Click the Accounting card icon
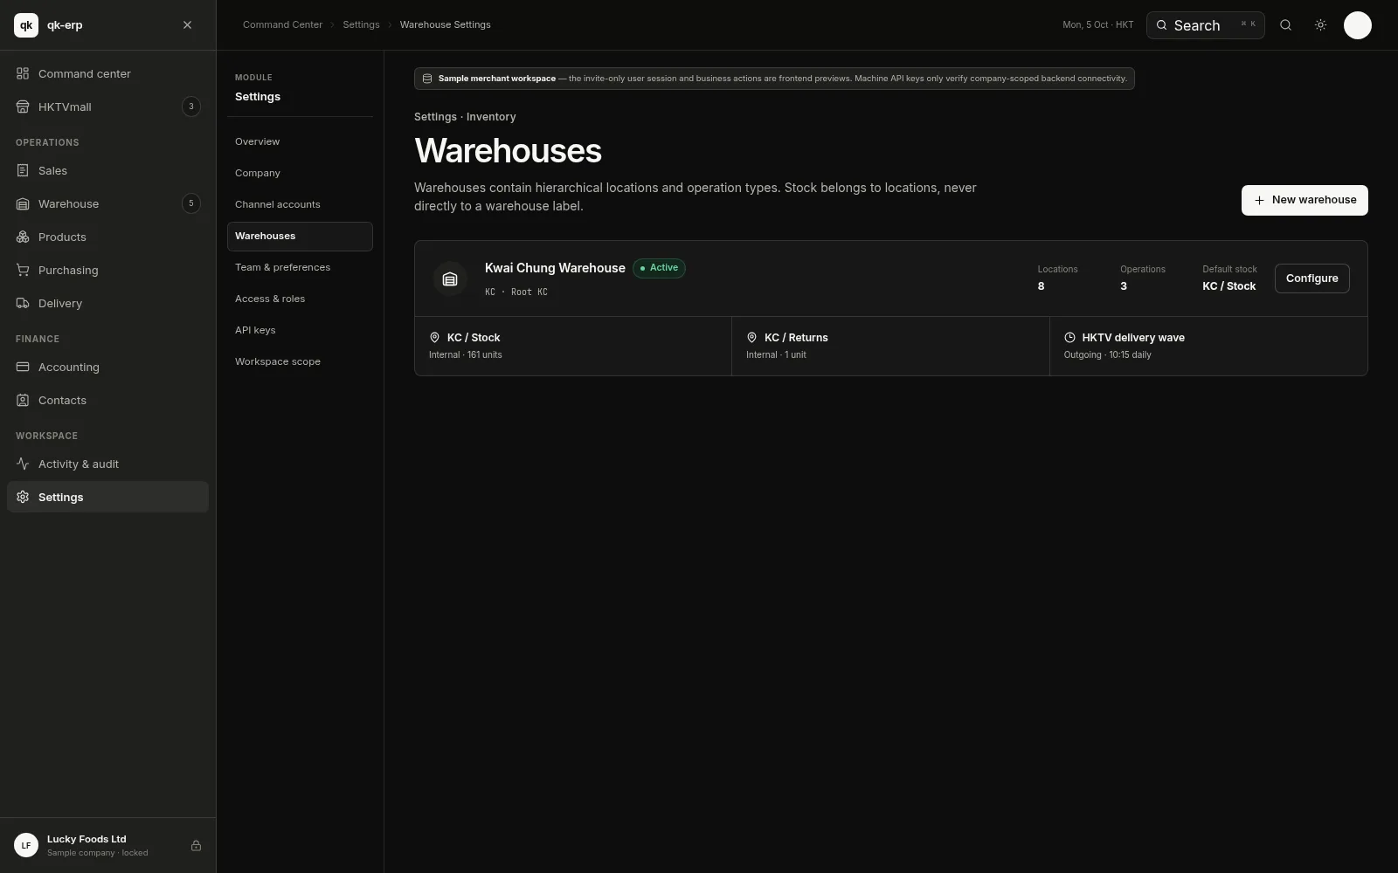Image resolution: width=1398 pixels, height=873 pixels. [23, 367]
